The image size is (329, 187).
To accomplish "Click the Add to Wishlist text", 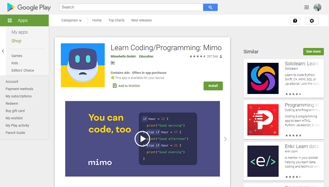I will pos(129,86).
